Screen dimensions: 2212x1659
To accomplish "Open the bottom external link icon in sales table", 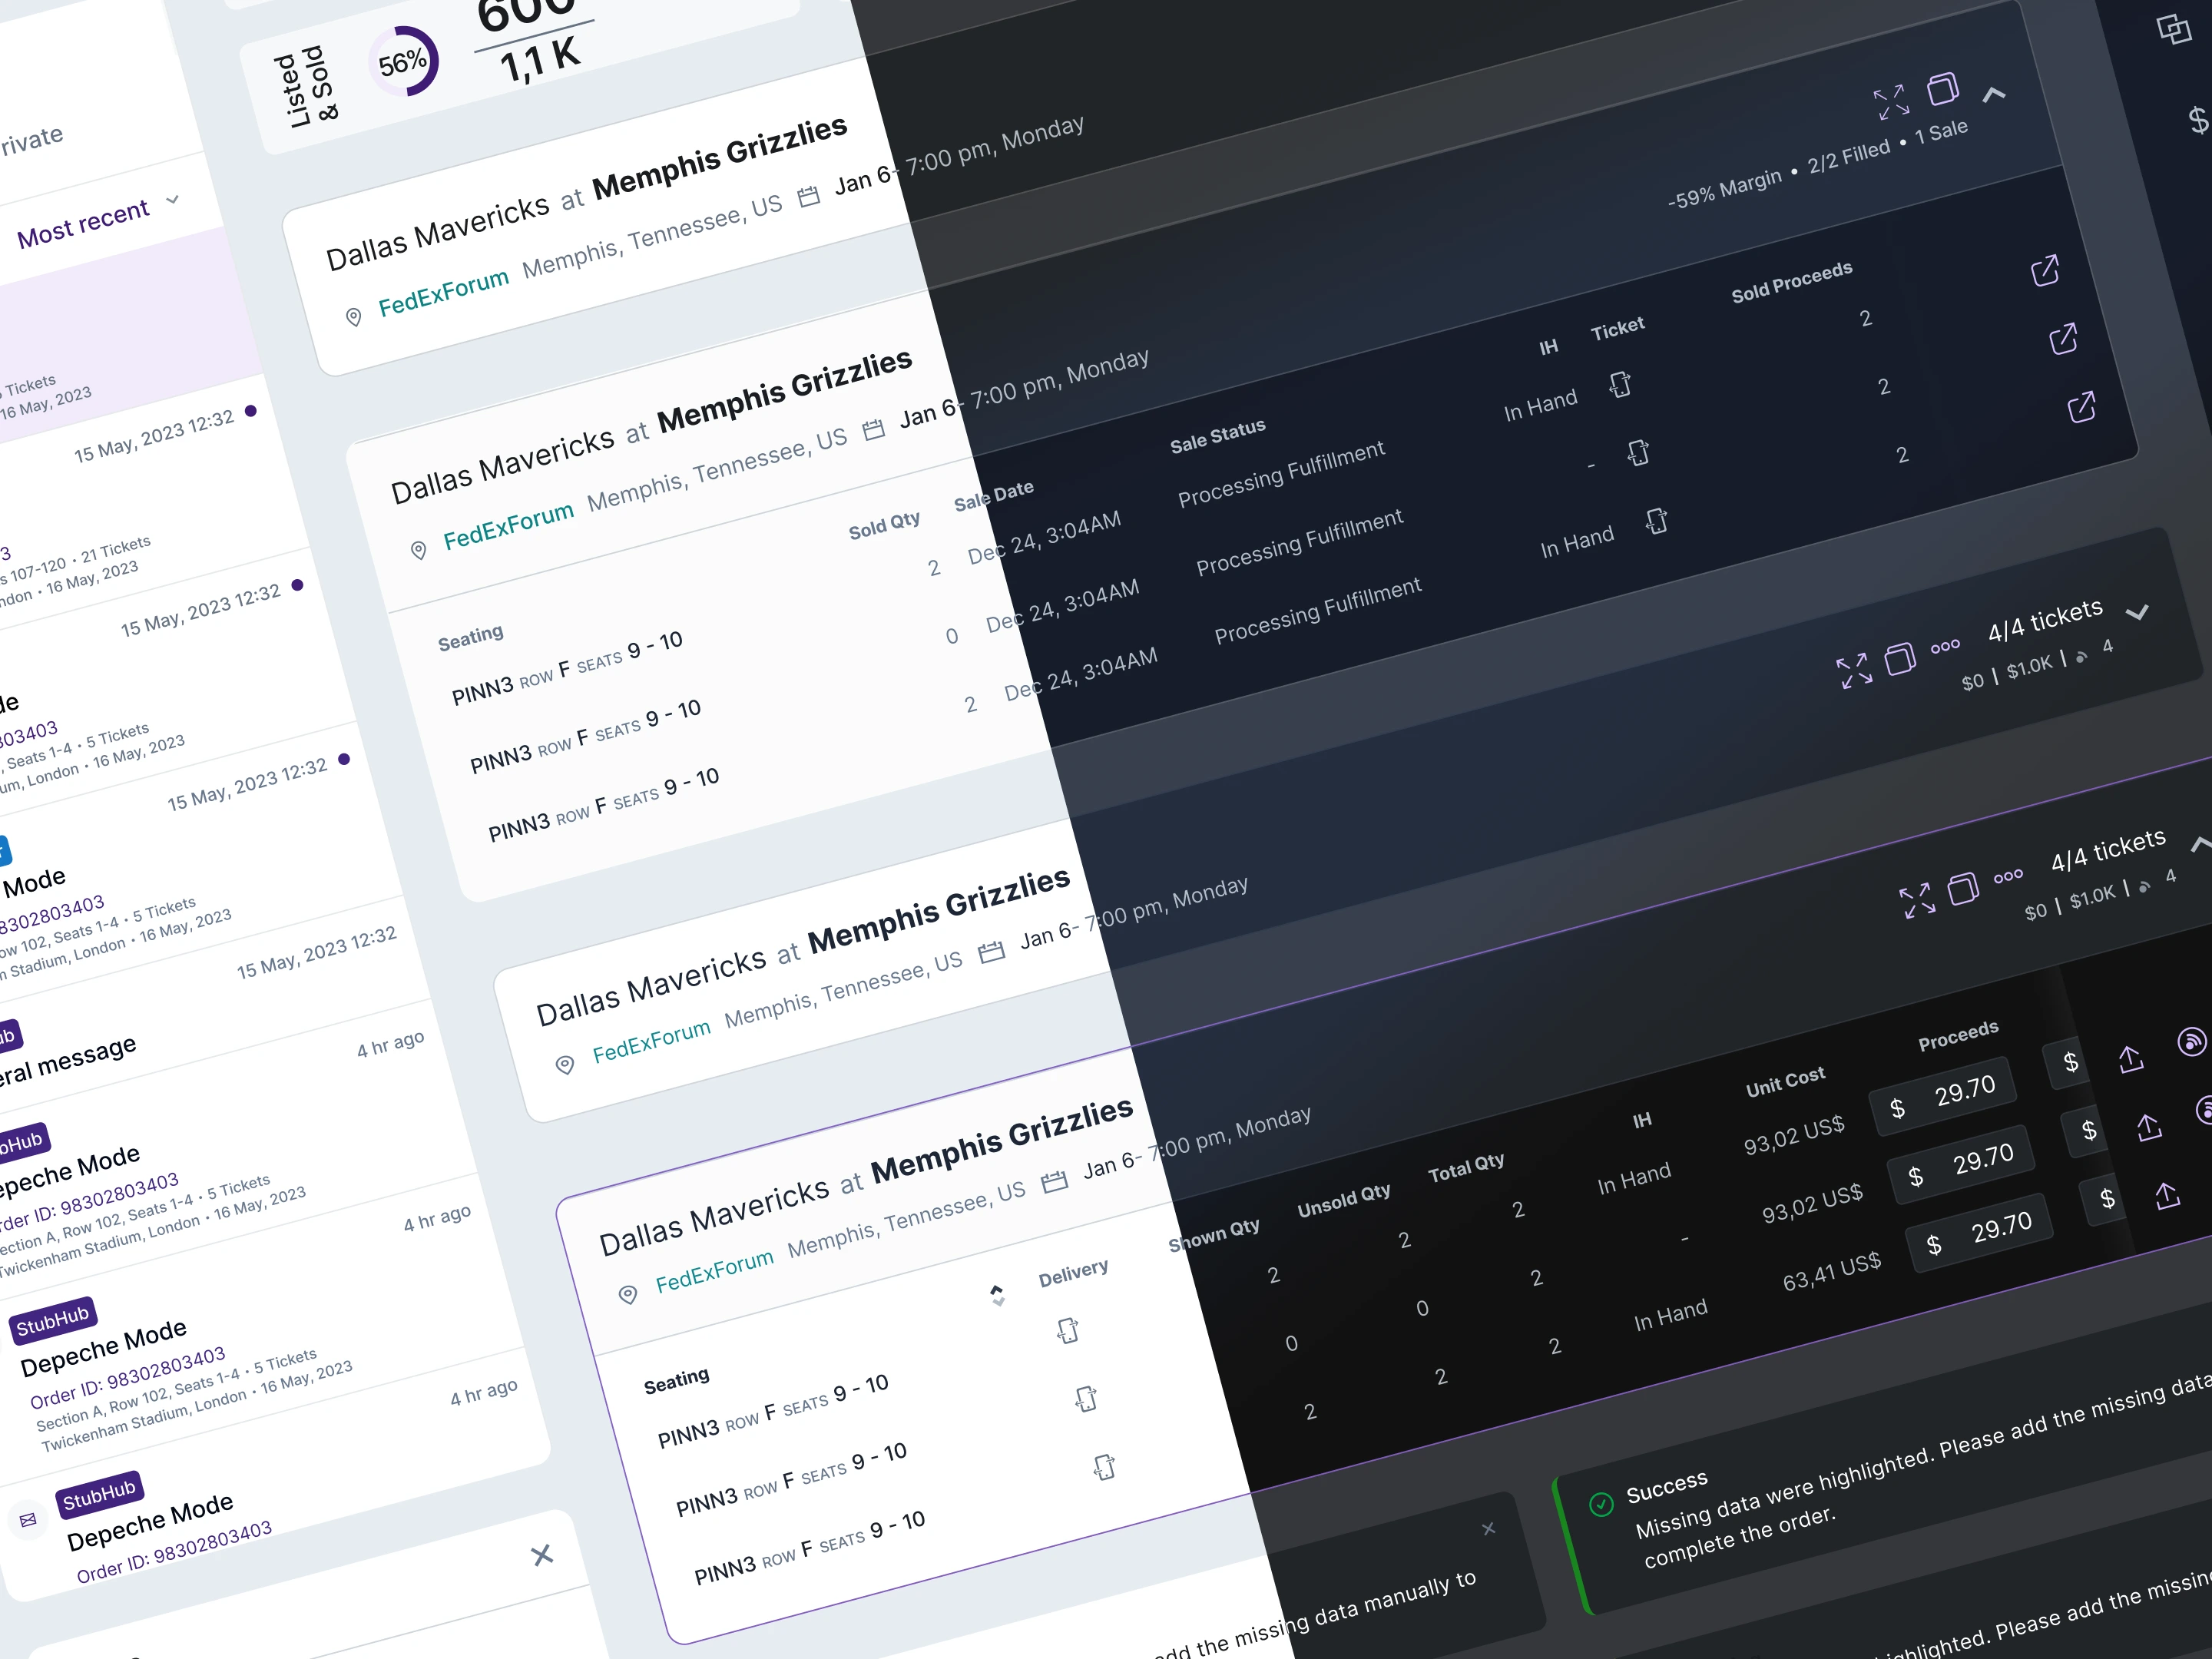I will point(2081,407).
